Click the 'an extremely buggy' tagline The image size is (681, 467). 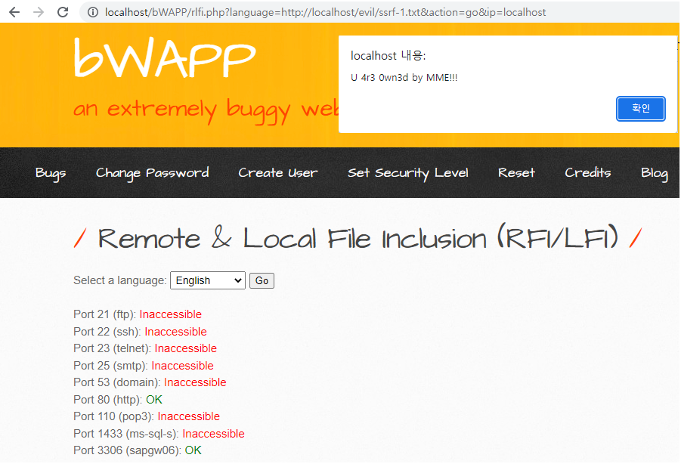[x=206, y=110]
